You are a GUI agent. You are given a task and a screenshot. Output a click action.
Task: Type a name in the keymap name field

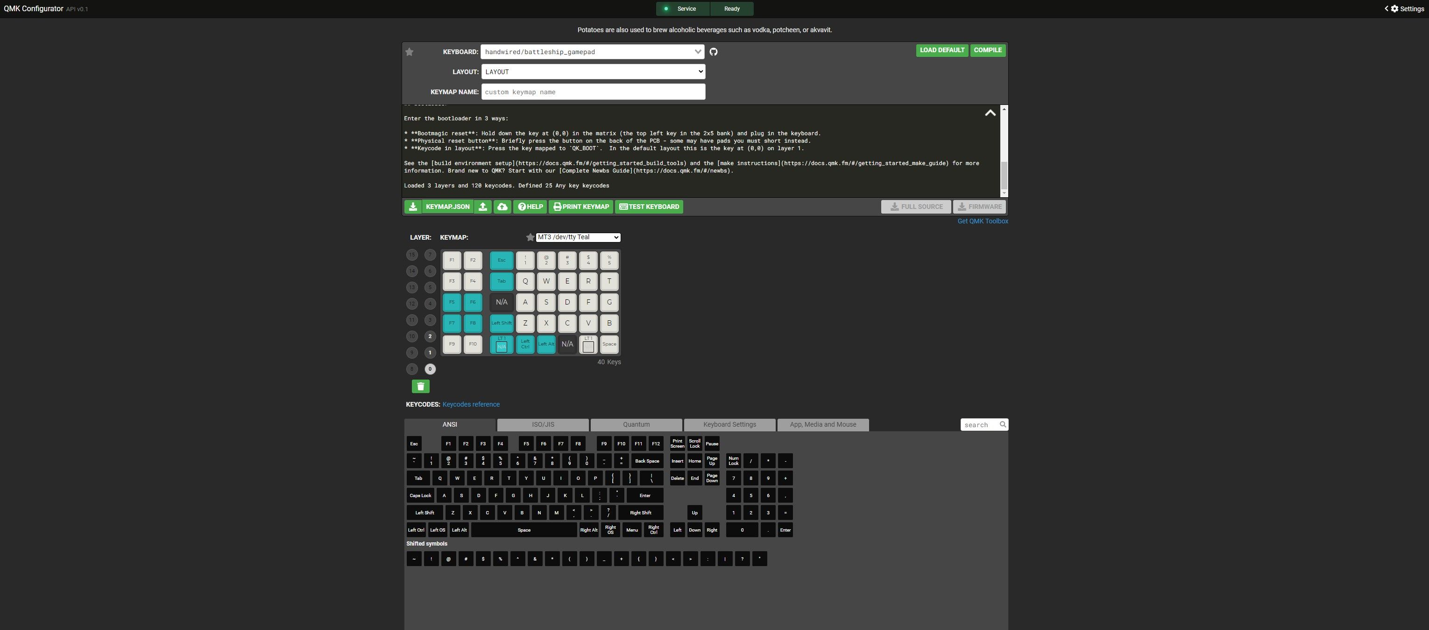pyautogui.click(x=593, y=91)
